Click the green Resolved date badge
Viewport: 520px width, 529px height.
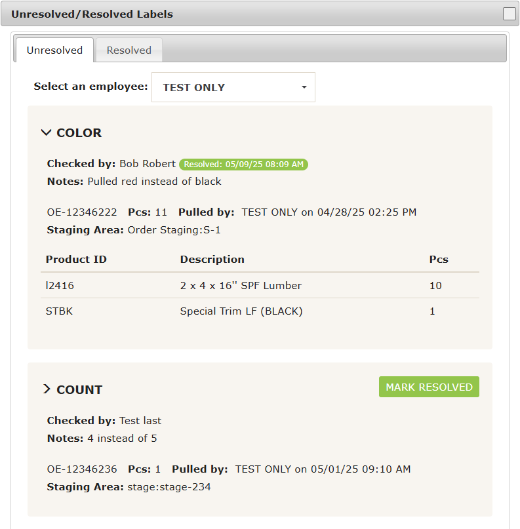[x=243, y=165]
